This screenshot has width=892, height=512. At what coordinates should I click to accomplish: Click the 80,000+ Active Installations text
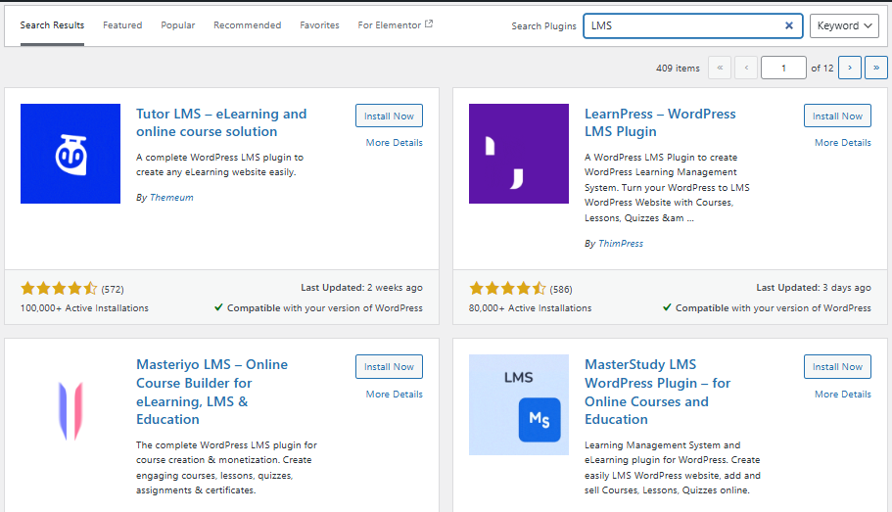530,307
